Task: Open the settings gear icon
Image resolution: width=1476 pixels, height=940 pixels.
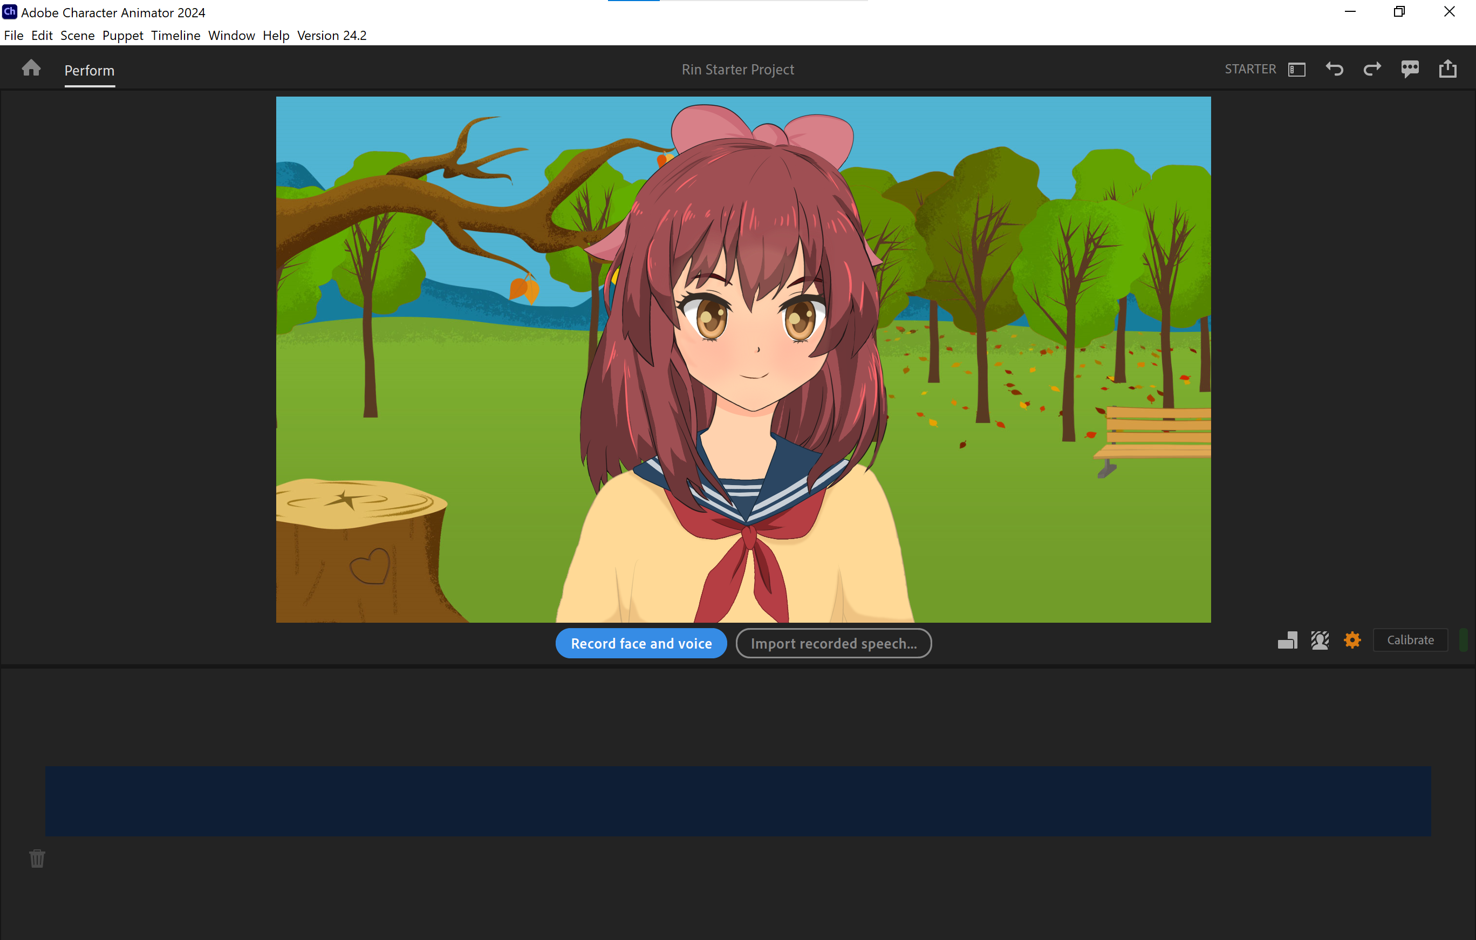Action: [x=1352, y=640]
